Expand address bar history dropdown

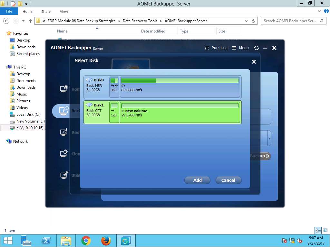click(x=246, y=21)
